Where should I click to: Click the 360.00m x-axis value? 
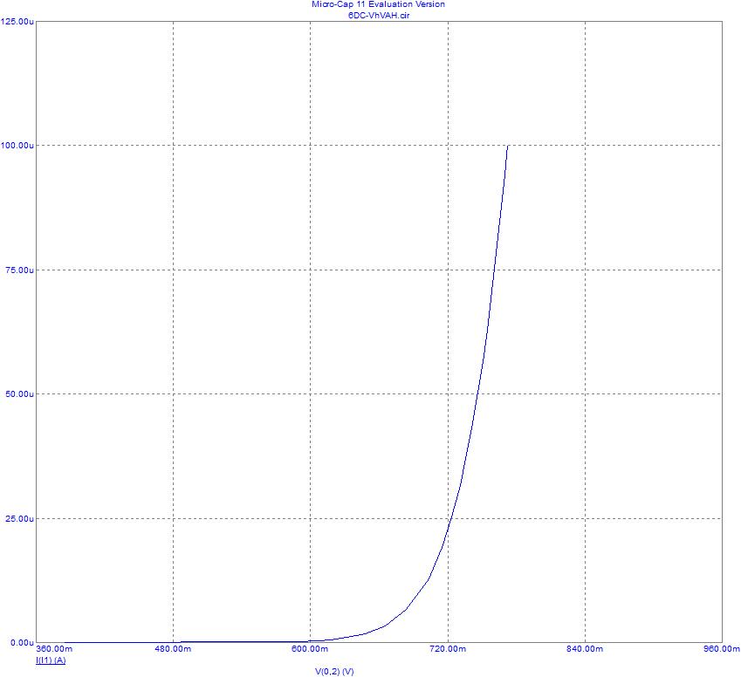coord(54,649)
